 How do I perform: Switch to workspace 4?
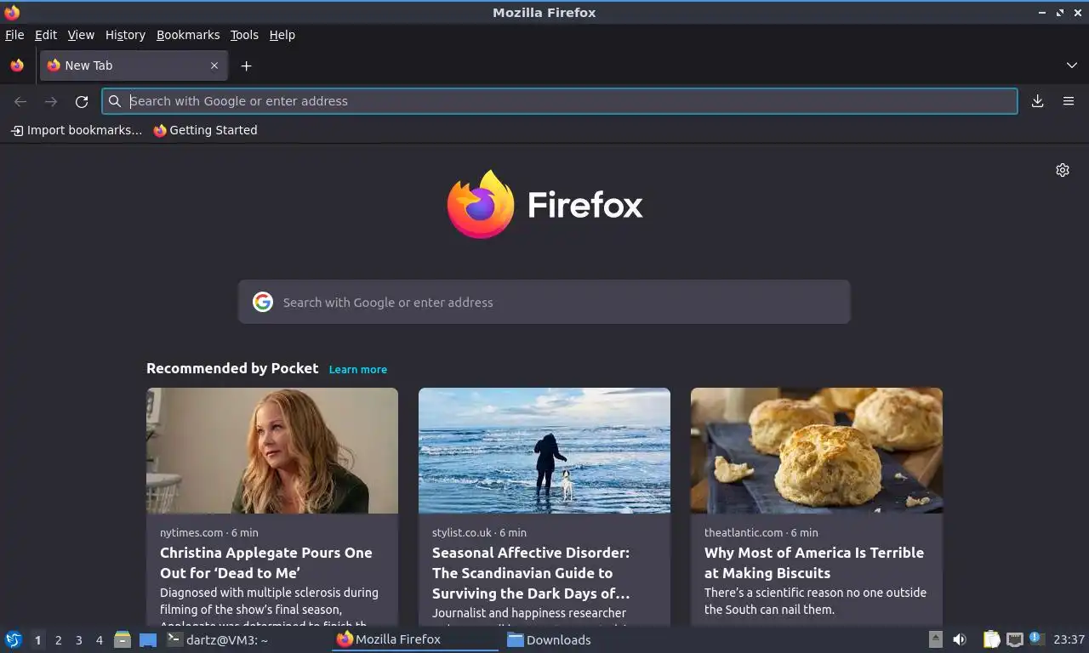point(100,640)
